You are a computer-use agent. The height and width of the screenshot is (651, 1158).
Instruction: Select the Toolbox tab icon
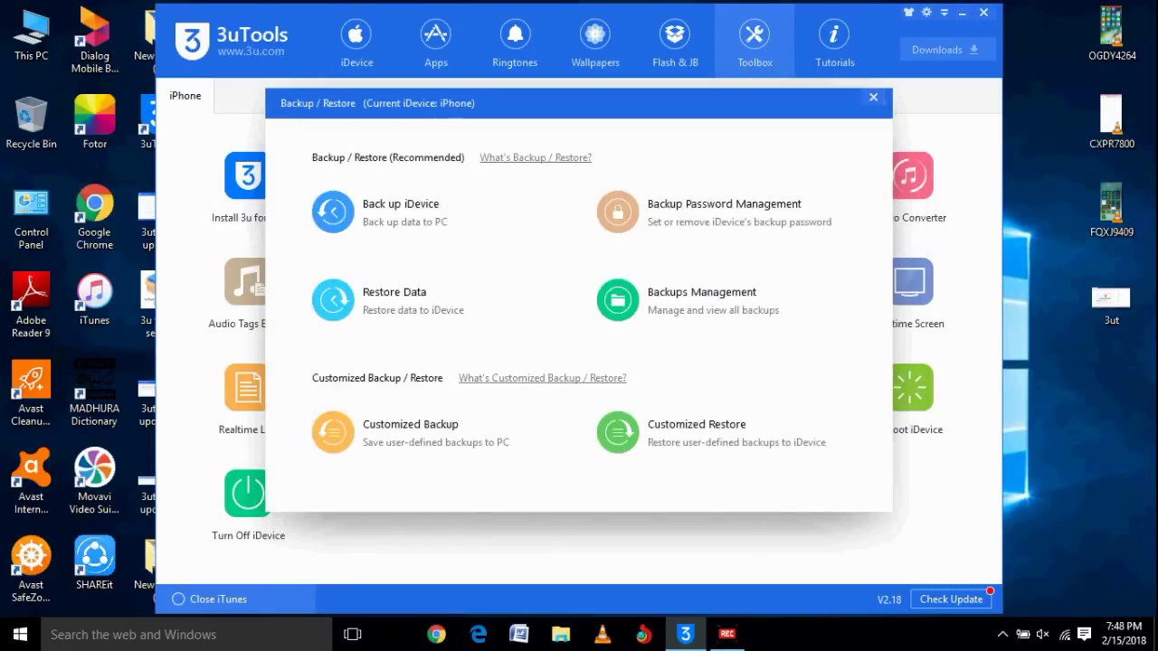coord(754,35)
